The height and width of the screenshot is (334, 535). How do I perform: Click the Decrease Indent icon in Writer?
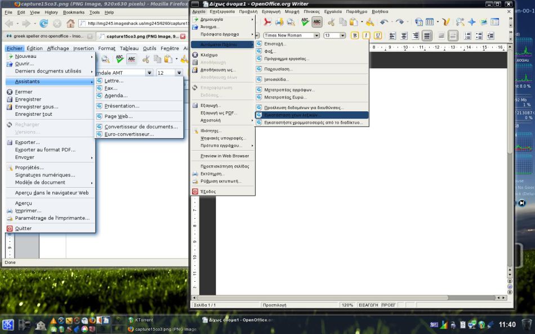click(x=491, y=35)
